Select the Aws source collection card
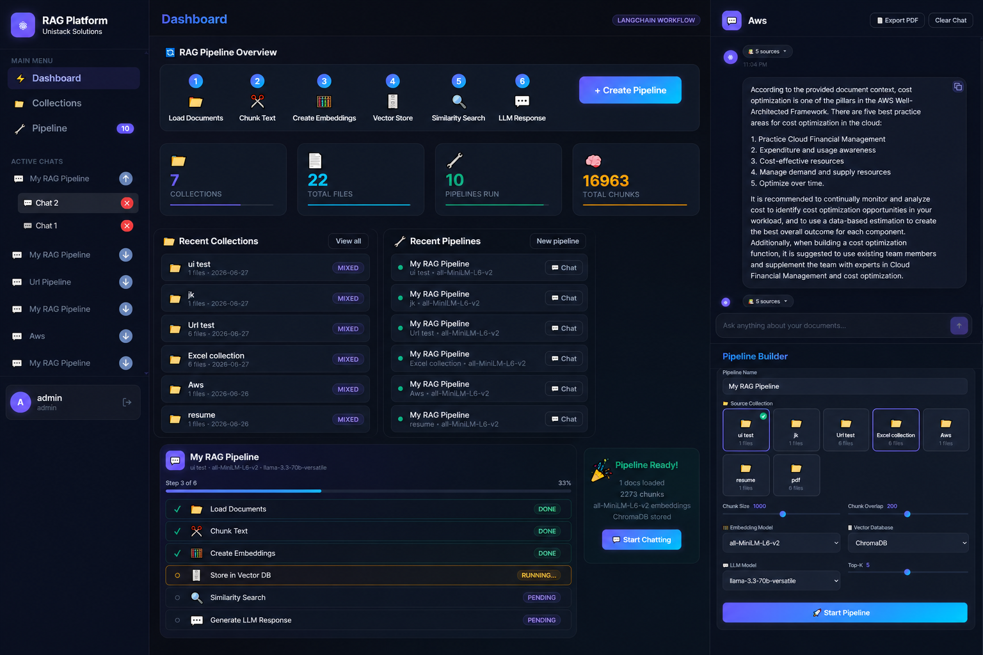The width and height of the screenshot is (983, 655). pos(946,430)
